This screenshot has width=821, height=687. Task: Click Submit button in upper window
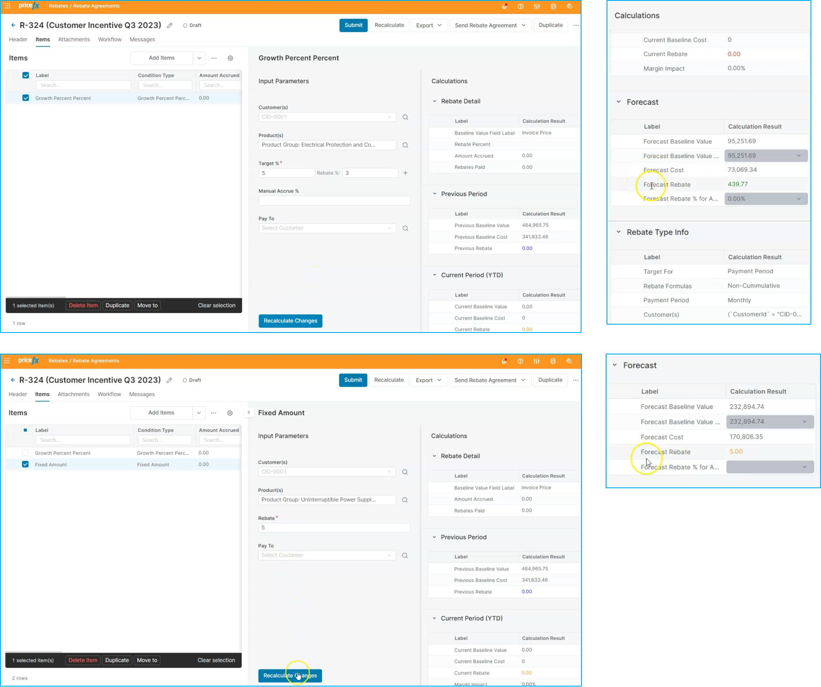(353, 25)
